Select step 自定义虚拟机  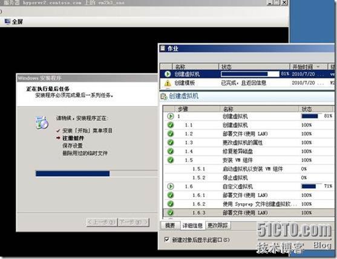238,186
